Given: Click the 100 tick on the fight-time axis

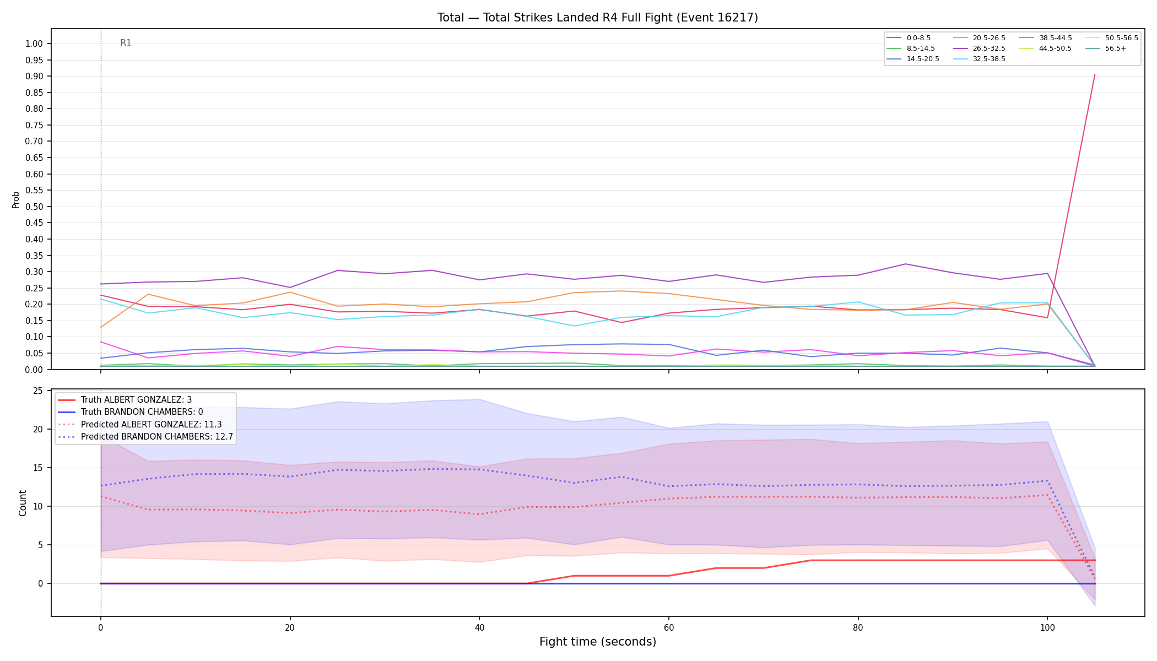Looking at the screenshot, I should 1047,627.
